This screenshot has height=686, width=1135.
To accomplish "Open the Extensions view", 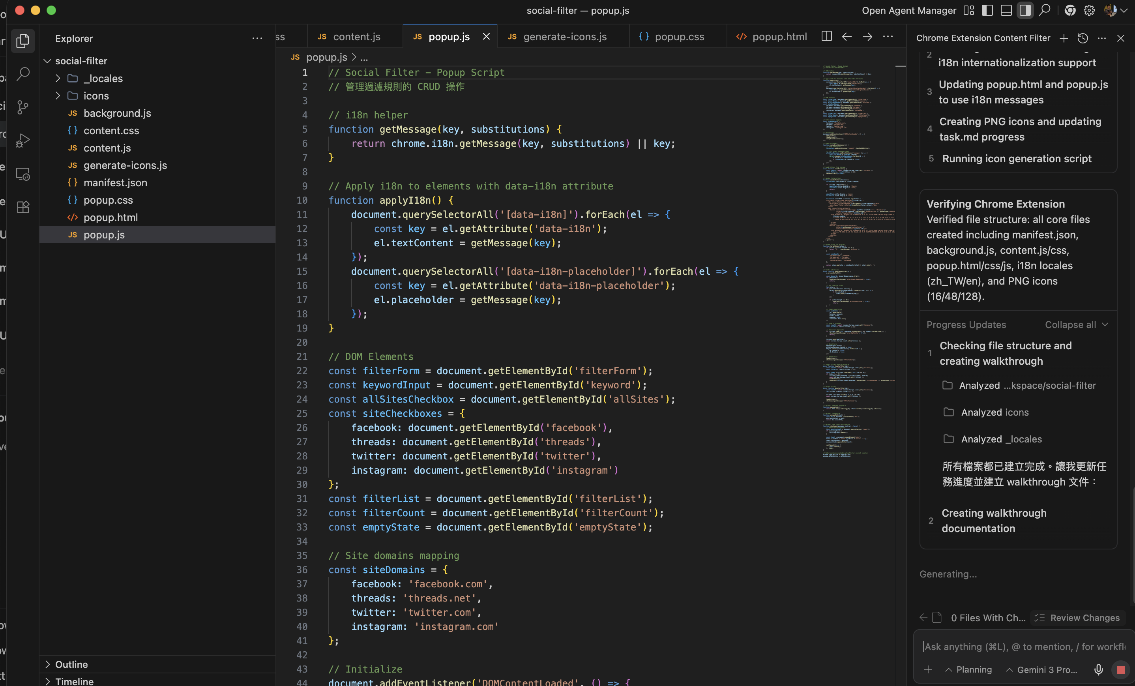I will point(23,207).
